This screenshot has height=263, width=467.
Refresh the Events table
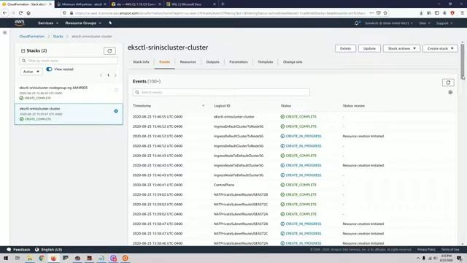448,83
